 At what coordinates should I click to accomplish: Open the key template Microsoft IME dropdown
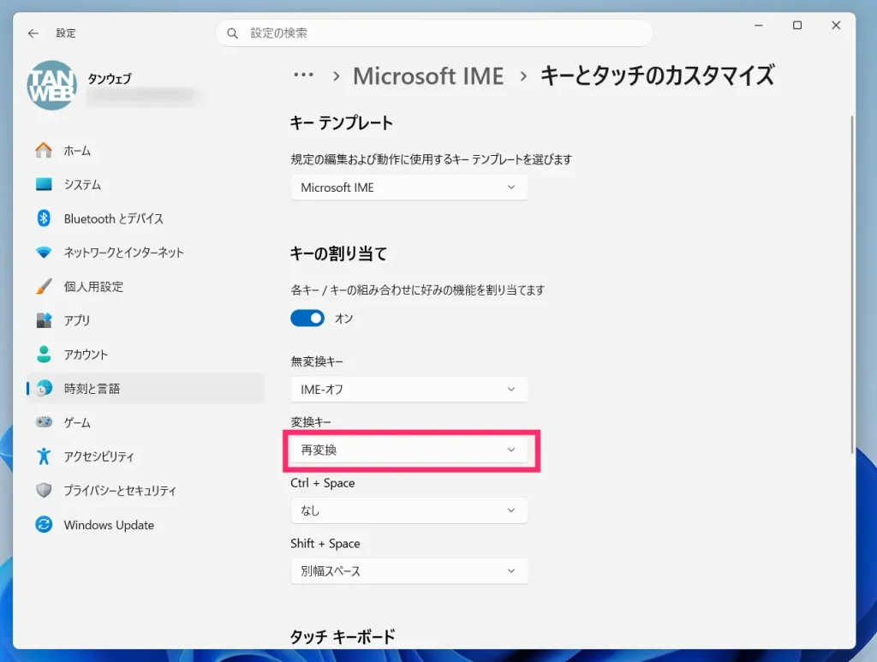tap(409, 188)
